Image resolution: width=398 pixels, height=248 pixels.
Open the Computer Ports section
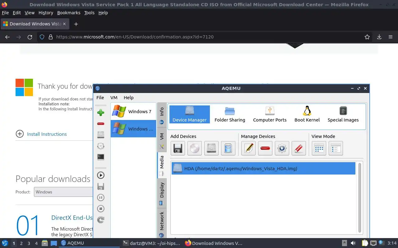(x=270, y=114)
